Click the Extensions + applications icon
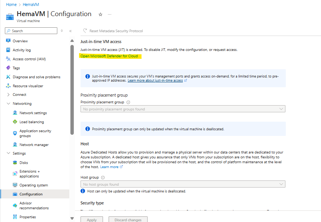This screenshot has width=321, height=222. click(15, 174)
